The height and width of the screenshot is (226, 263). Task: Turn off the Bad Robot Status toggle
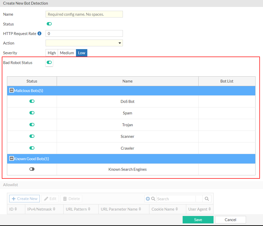pyautogui.click(x=49, y=62)
